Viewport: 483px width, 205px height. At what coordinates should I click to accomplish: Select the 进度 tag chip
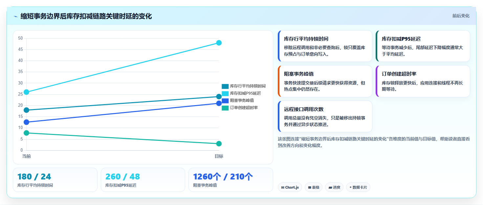click(x=334, y=187)
